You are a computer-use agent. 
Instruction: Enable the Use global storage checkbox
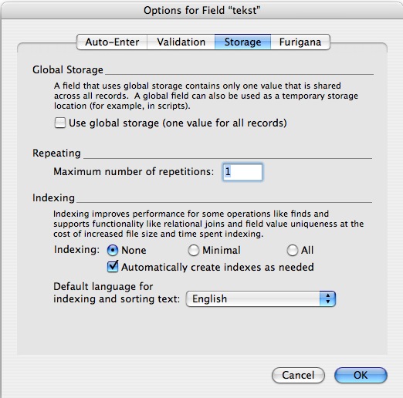point(60,123)
